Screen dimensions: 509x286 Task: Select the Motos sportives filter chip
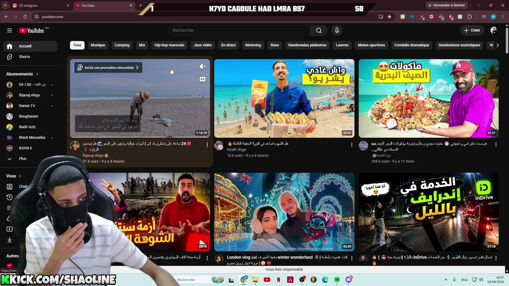coord(371,45)
